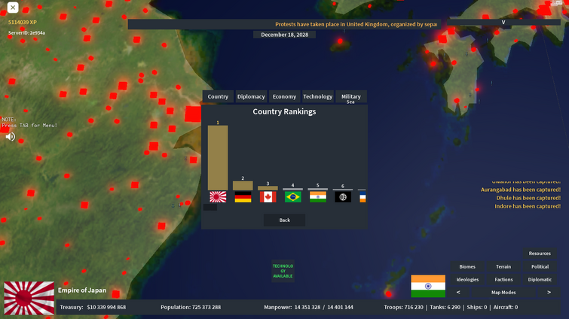Go to next map modes page

(x=549, y=292)
